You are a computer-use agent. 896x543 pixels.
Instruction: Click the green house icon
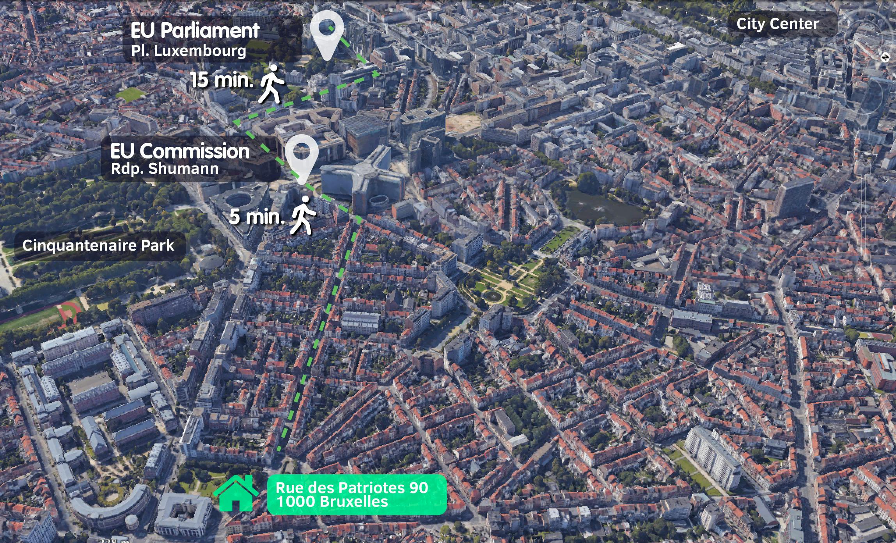pos(236,494)
